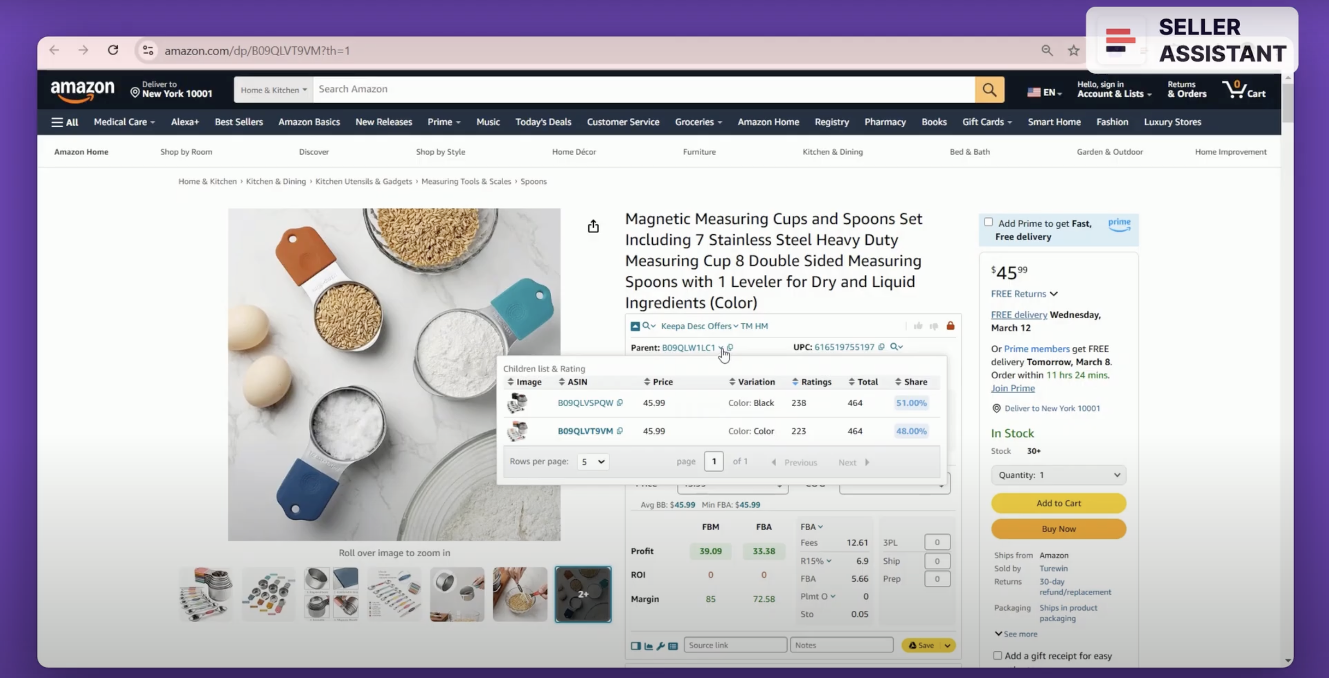Copy the UPC code with copy icon
The height and width of the screenshot is (678, 1329).
tap(882, 347)
